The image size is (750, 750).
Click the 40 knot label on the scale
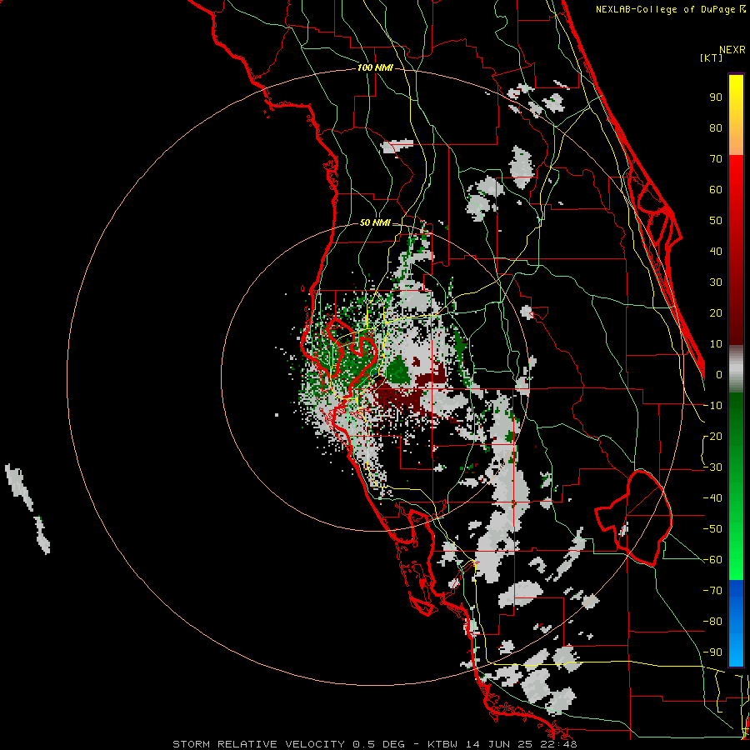[716, 252]
